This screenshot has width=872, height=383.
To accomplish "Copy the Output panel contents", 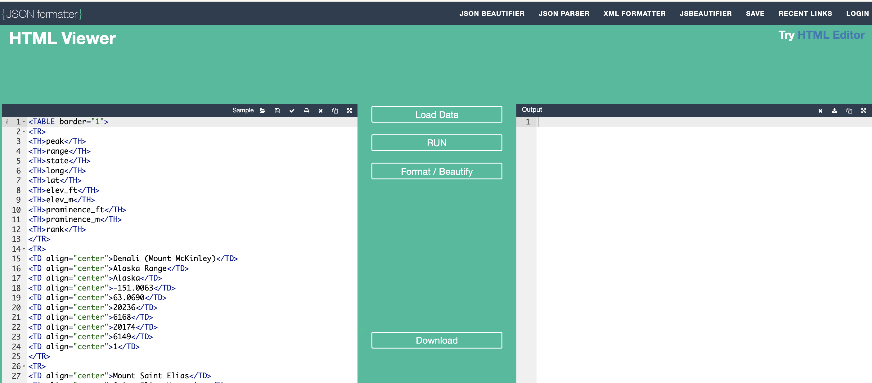I will coord(849,110).
